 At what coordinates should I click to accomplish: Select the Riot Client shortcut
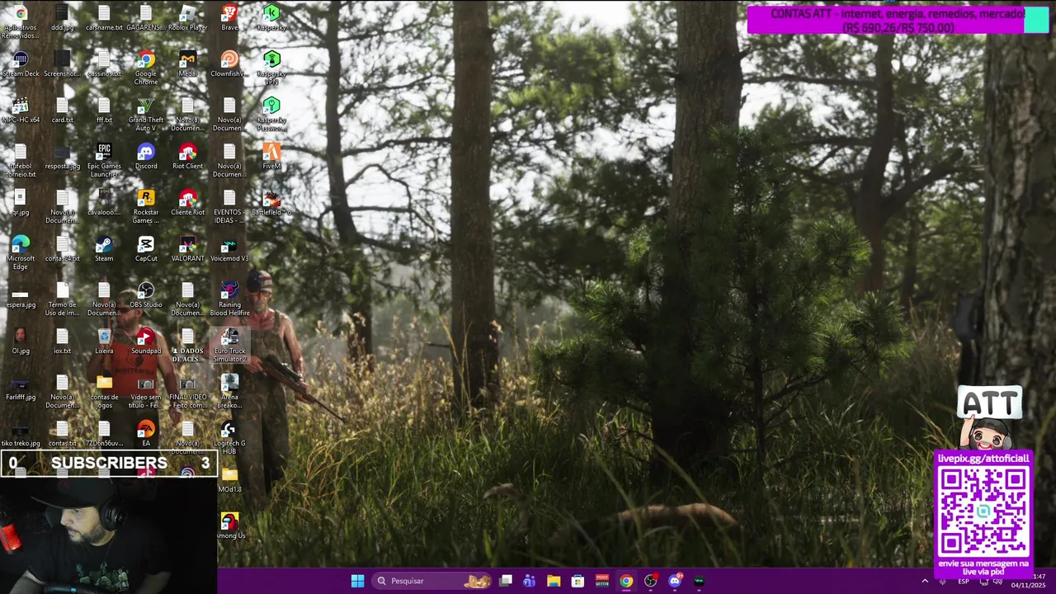(187, 157)
